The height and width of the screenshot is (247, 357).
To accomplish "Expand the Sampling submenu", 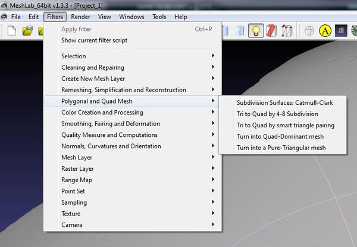I will [133, 202].
